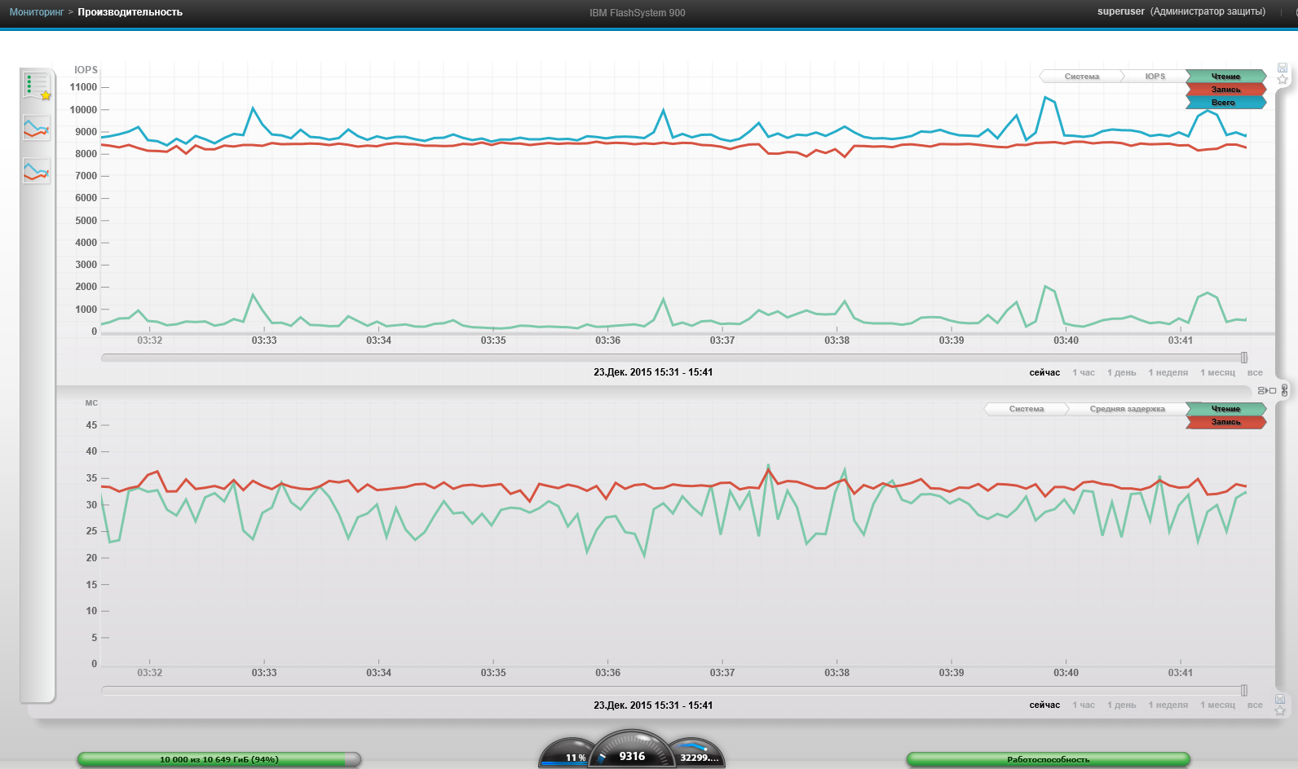
Task: Click merge charts icon between the two graphs
Action: pos(1267,390)
